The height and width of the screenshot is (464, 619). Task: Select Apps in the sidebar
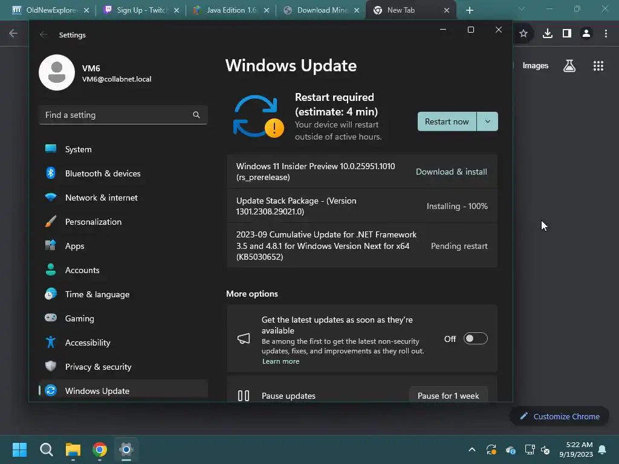coord(123,246)
